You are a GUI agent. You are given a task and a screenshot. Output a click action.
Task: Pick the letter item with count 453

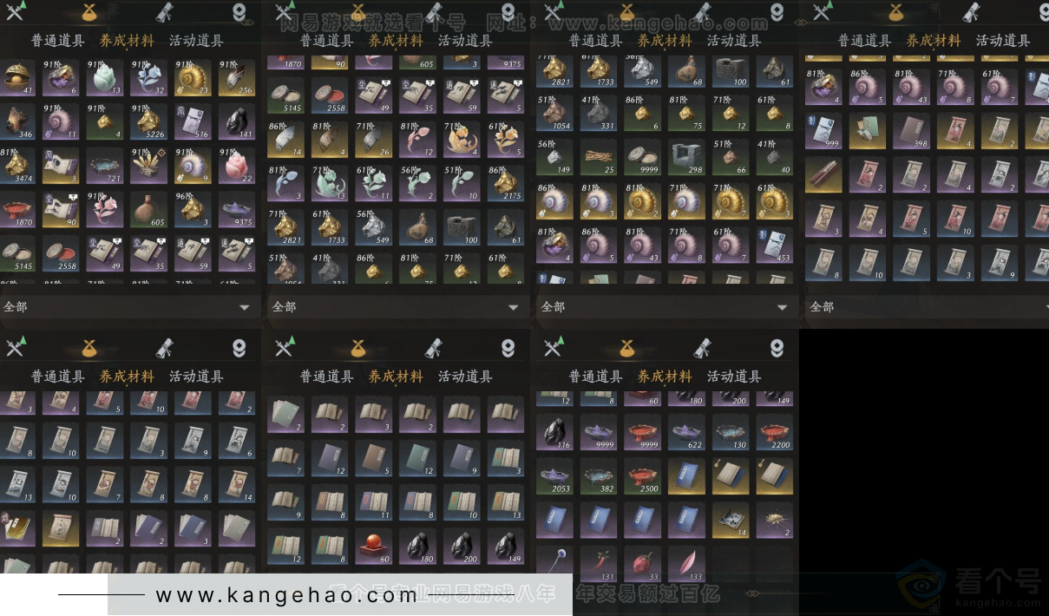(775, 245)
